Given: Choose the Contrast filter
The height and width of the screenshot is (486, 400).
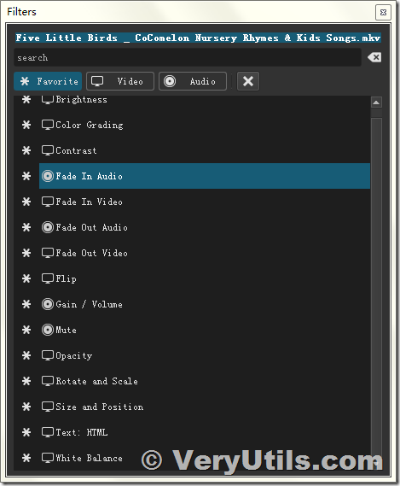Looking at the screenshot, I should 205,150.
